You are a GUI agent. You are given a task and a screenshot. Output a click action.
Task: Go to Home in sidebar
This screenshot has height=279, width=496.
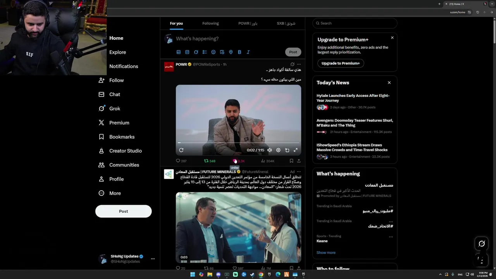[116, 38]
